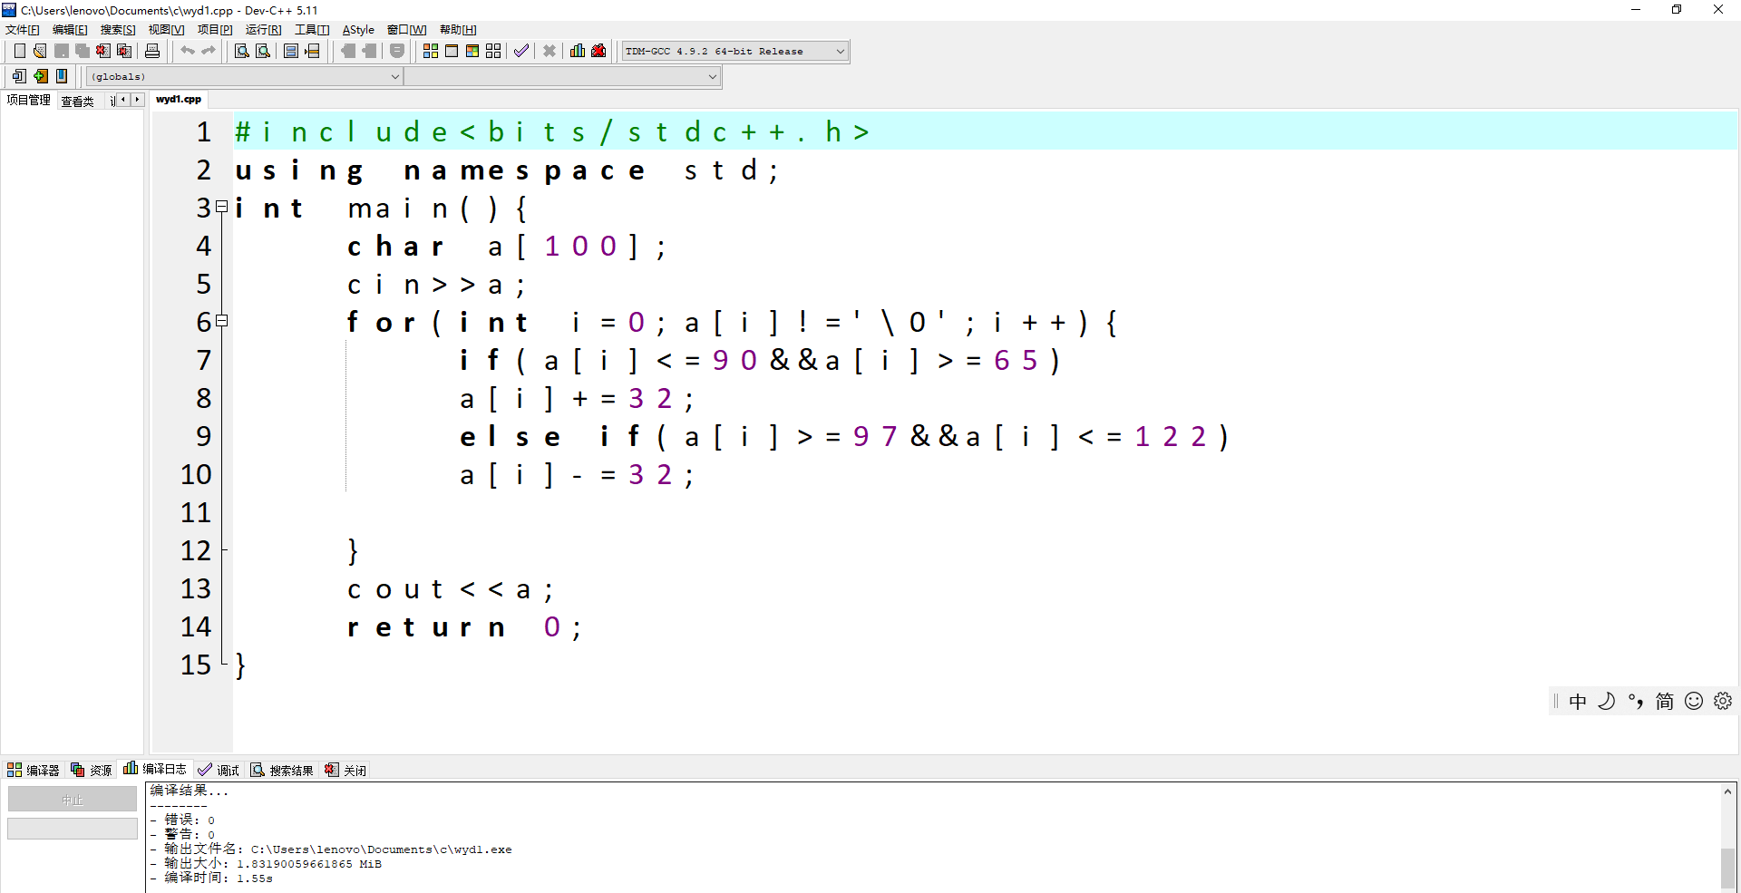The image size is (1741, 893).
Task: Unindent the selection with toolbar icon
Action: pyautogui.click(x=348, y=52)
